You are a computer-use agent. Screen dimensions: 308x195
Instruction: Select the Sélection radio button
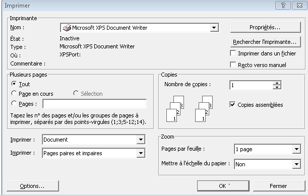pos(76,93)
